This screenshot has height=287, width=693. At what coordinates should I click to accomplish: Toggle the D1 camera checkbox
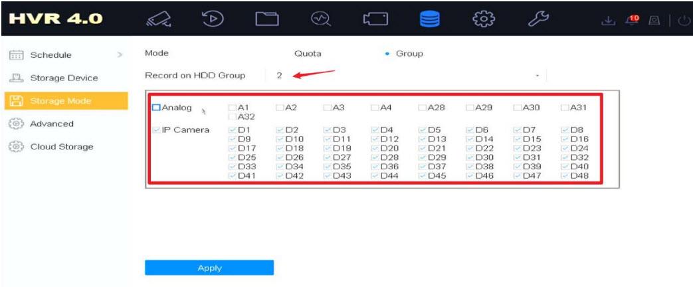pyautogui.click(x=232, y=130)
